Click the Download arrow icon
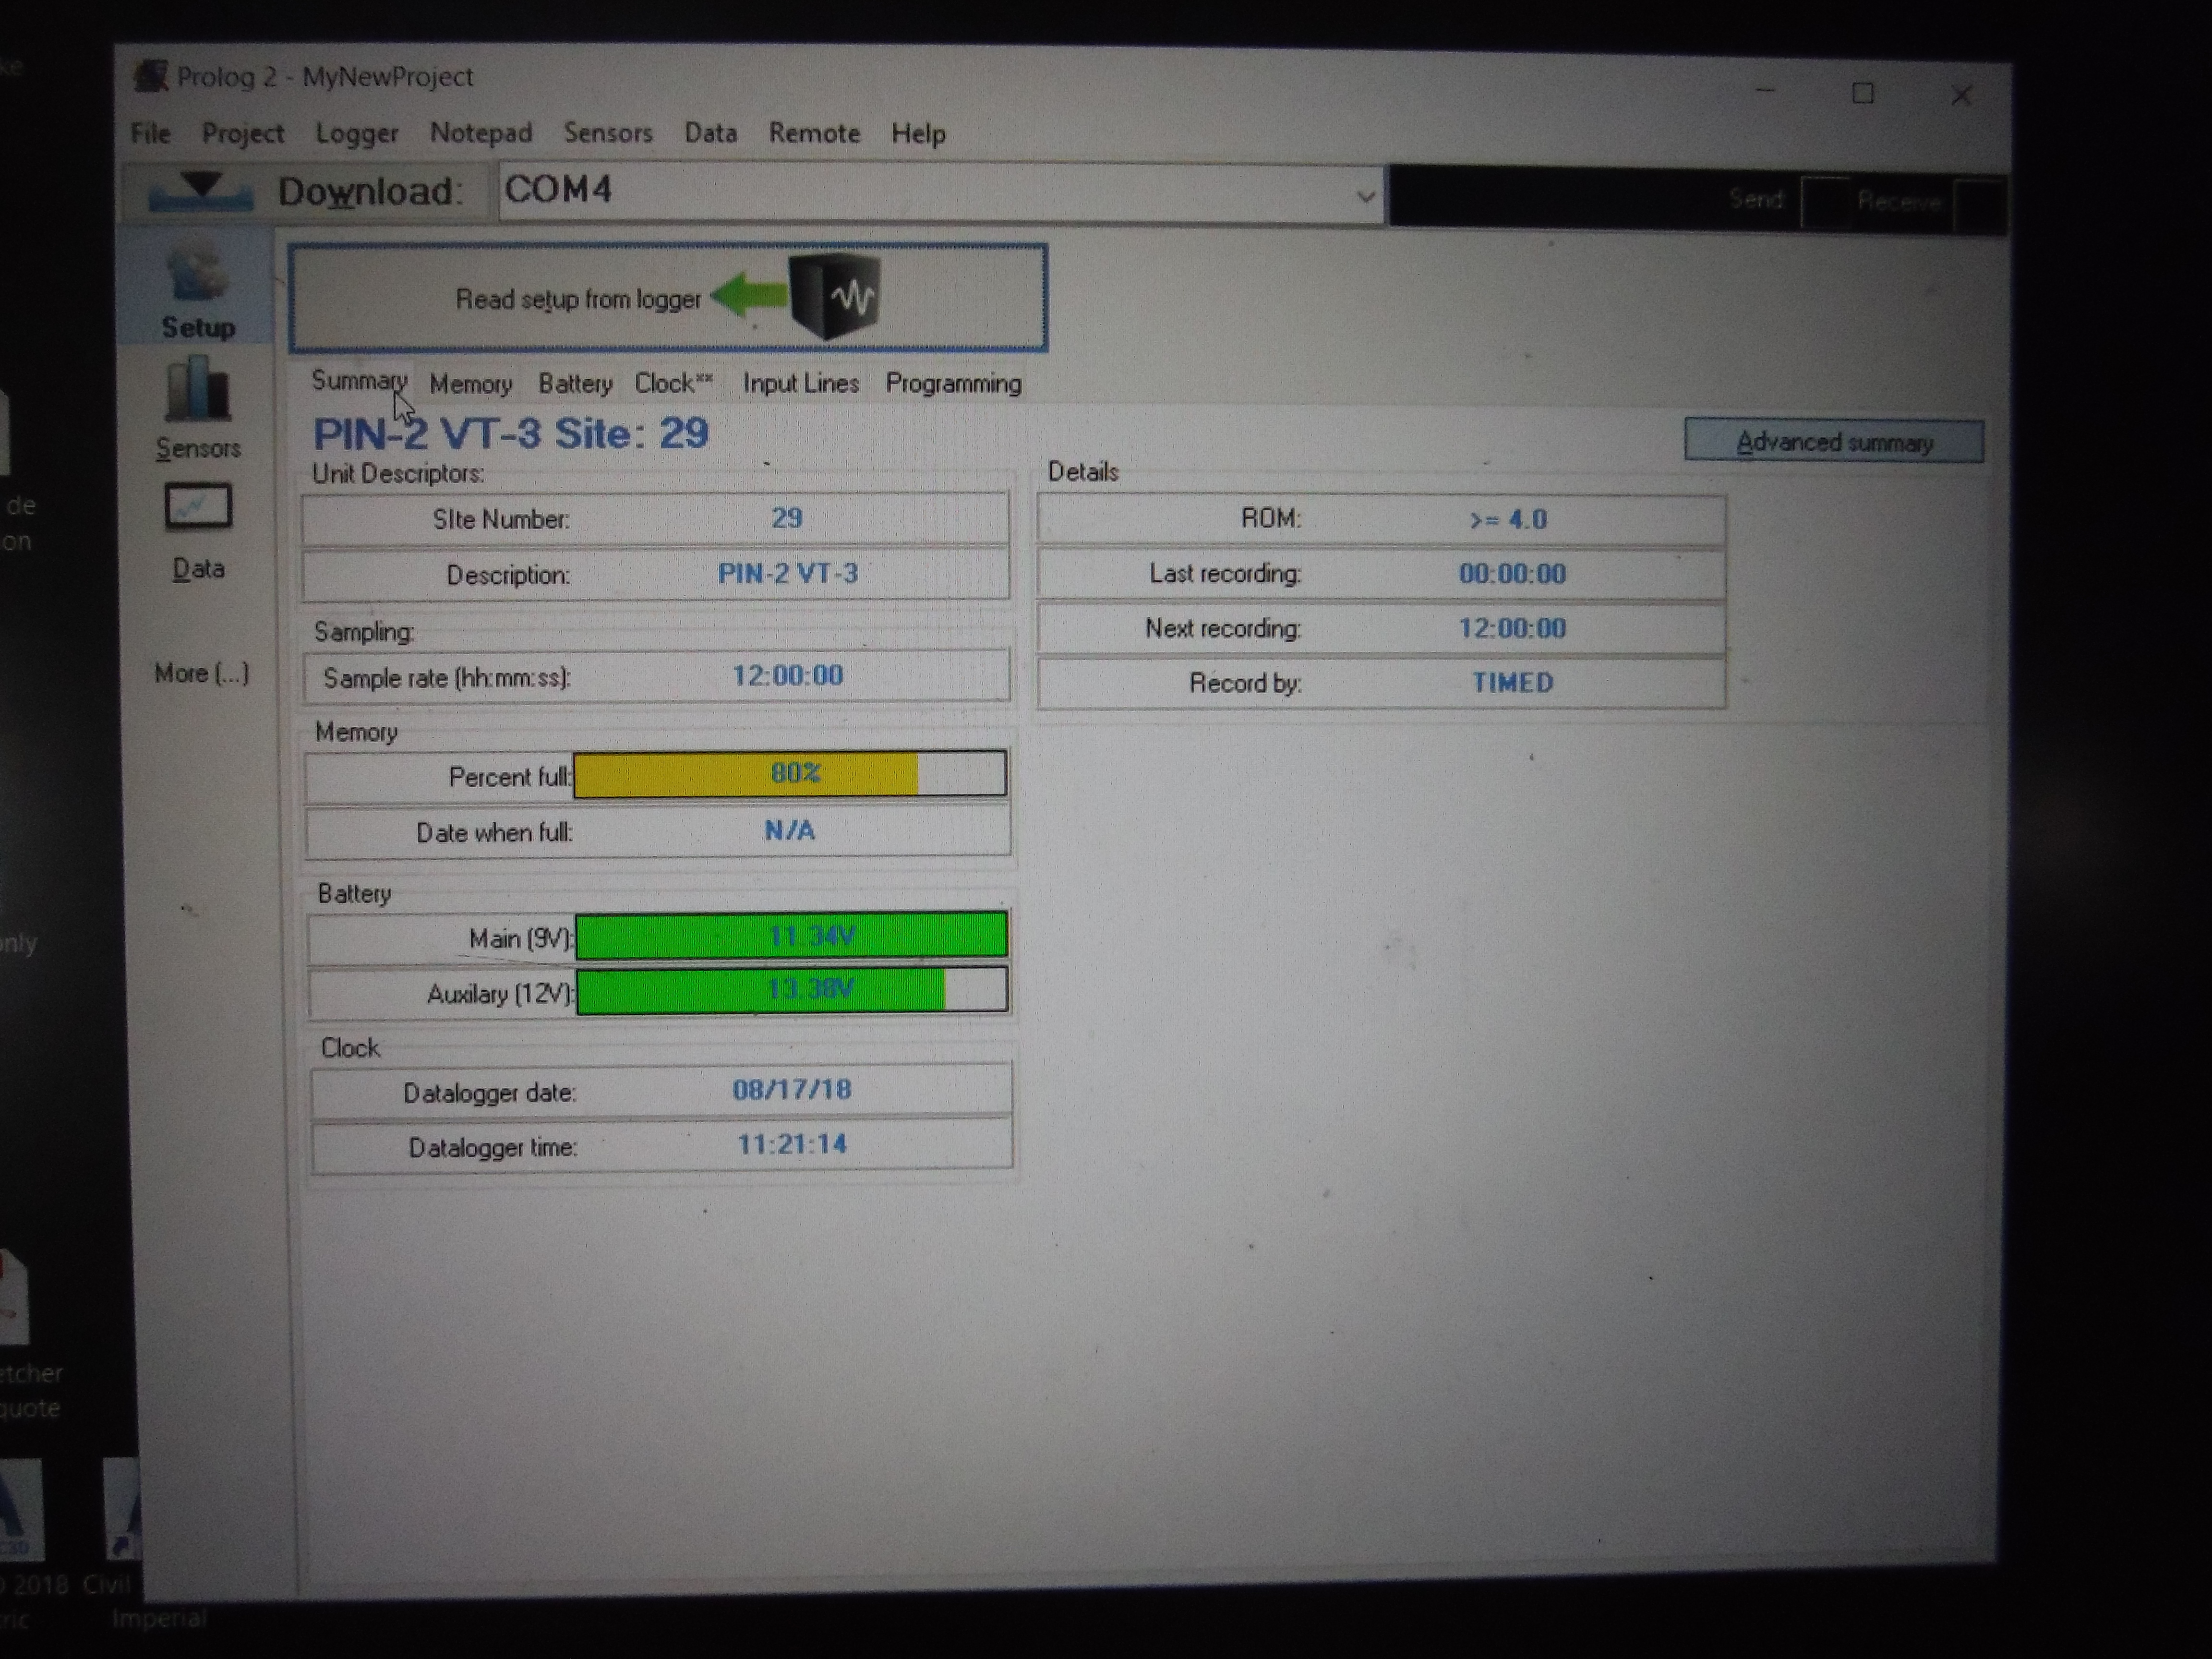The image size is (2212, 1659). (200, 189)
